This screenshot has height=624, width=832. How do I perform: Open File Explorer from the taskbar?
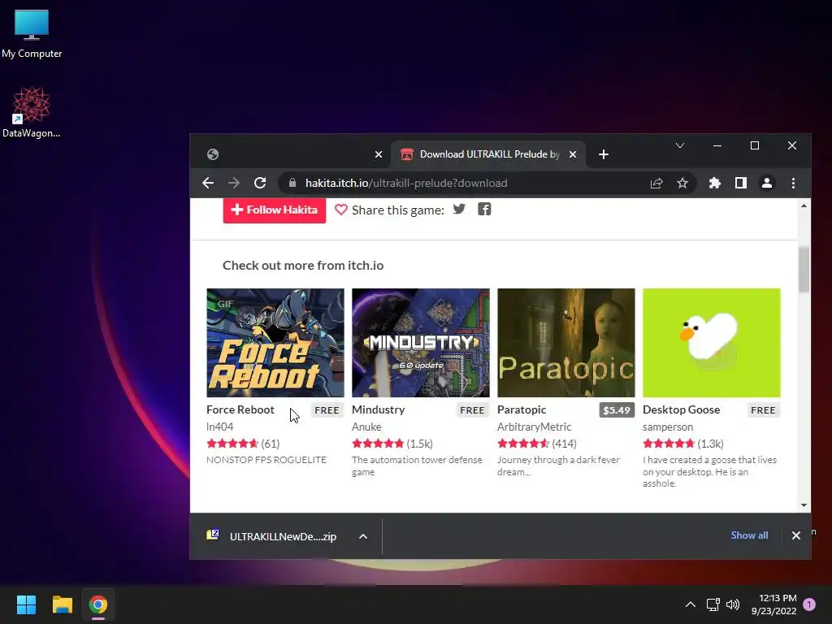pyautogui.click(x=62, y=604)
